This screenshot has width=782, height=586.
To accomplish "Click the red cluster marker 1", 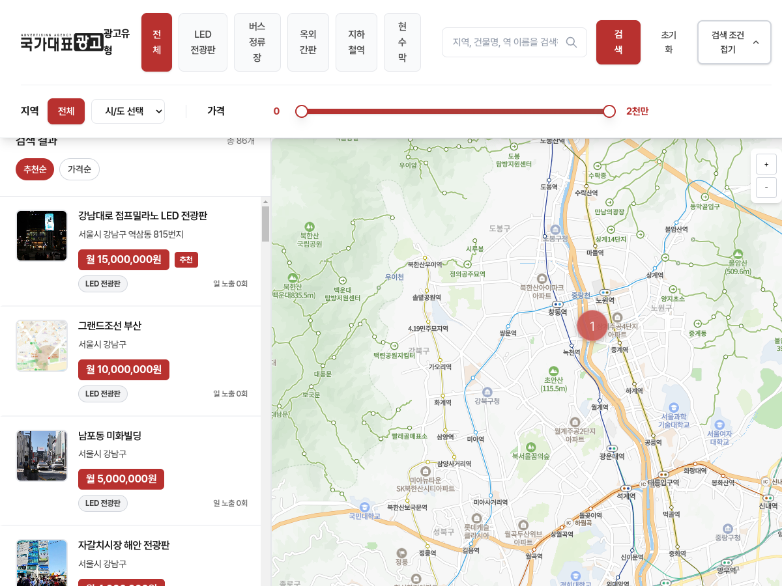I will (x=592, y=326).
